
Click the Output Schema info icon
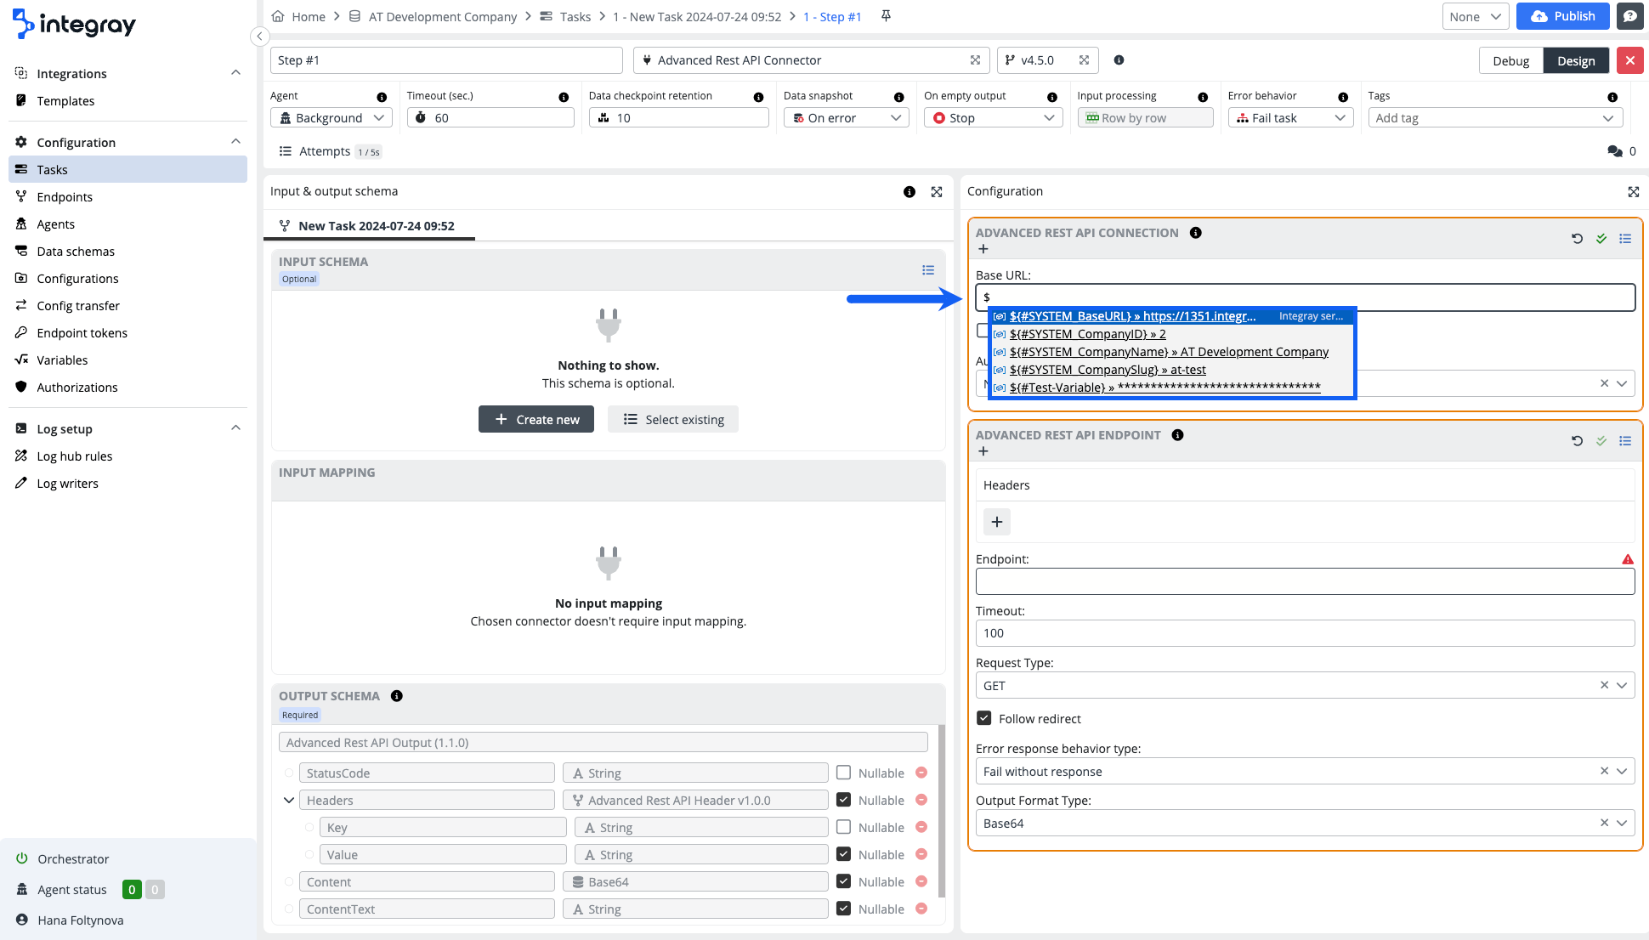pyautogui.click(x=396, y=696)
